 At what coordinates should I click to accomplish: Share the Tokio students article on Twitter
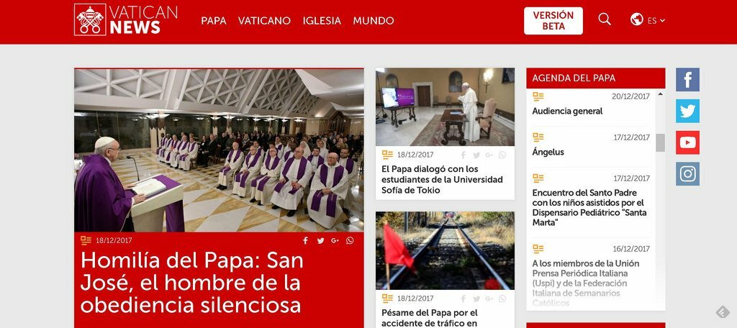[476, 155]
